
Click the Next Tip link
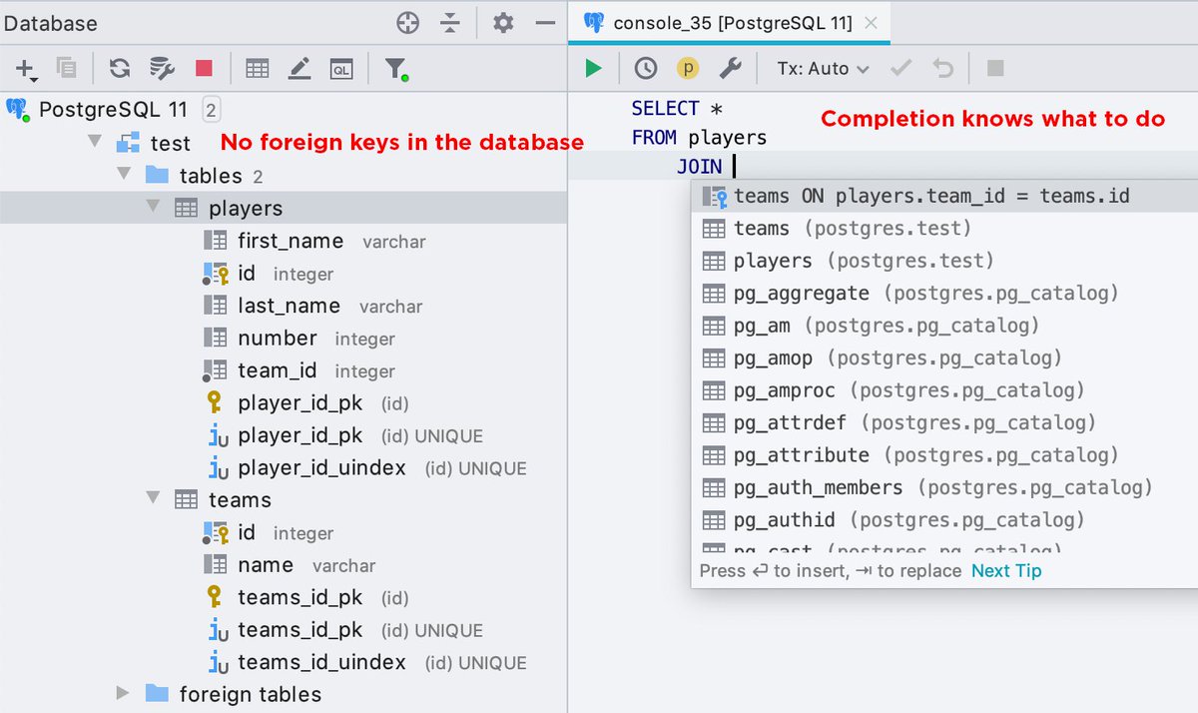pyautogui.click(x=1006, y=571)
